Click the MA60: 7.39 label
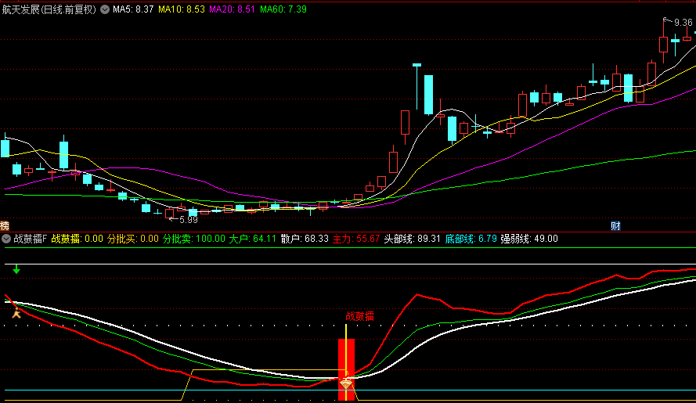696x403 pixels. (x=283, y=9)
